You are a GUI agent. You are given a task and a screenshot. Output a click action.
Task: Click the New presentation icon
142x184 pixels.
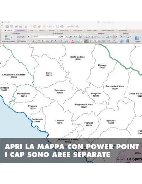[x=2, y=26]
